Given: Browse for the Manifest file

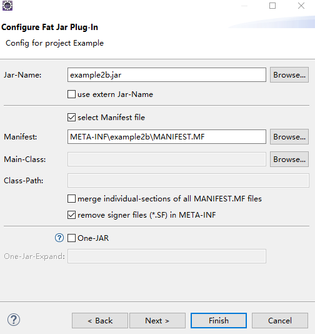Looking at the screenshot, I should (289, 137).
